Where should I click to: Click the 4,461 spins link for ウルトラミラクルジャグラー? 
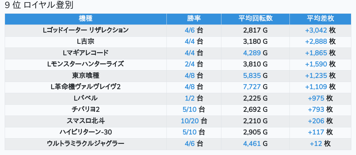point(252,144)
